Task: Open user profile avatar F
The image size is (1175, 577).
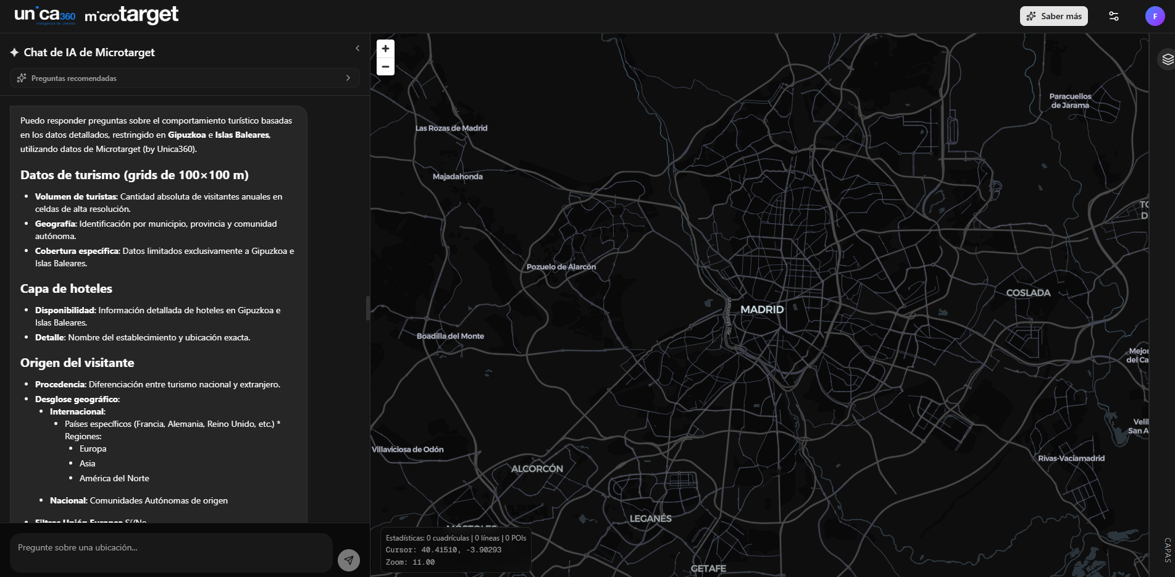Action: [1155, 16]
